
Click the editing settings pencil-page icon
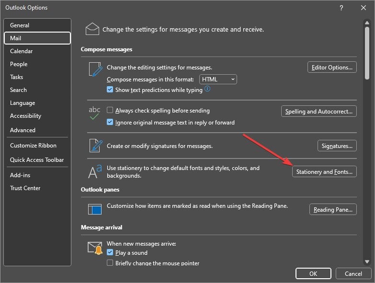point(96,69)
